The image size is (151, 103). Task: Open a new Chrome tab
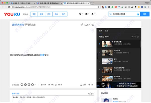pos(92,4)
